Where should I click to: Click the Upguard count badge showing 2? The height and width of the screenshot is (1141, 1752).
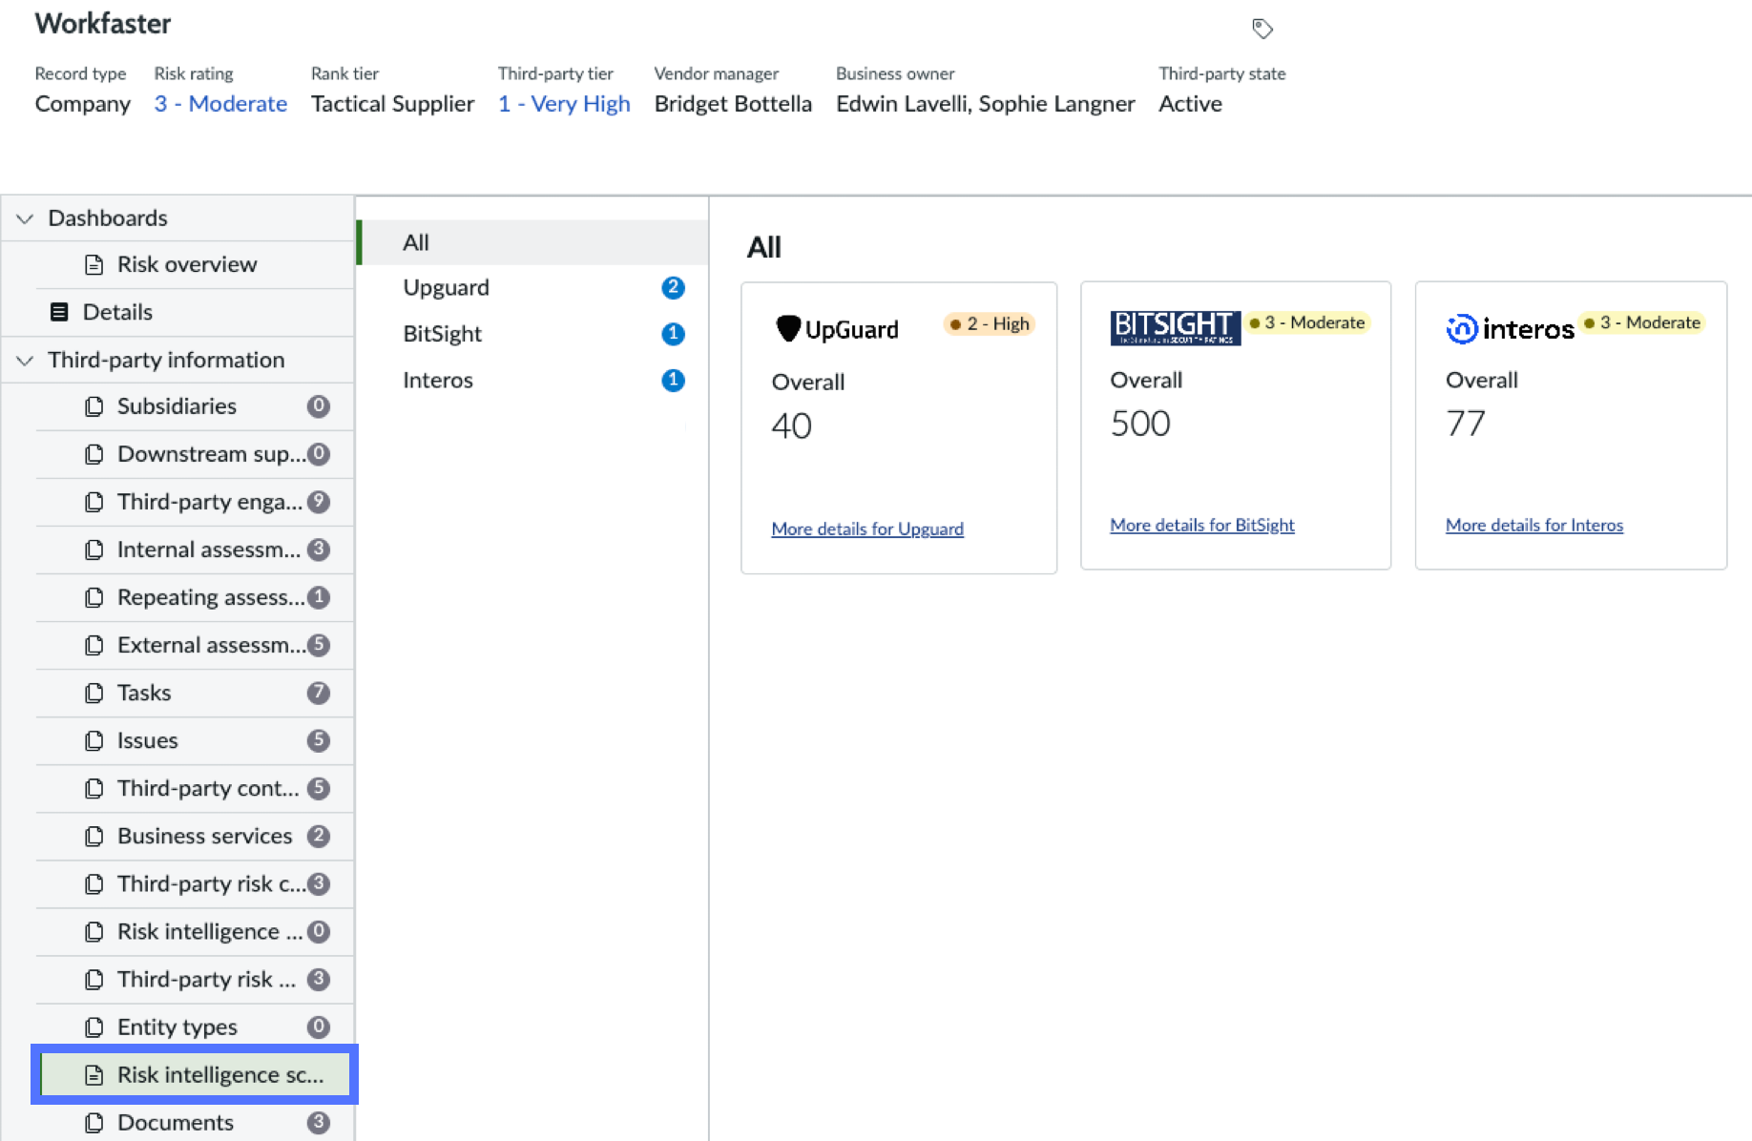(x=673, y=287)
